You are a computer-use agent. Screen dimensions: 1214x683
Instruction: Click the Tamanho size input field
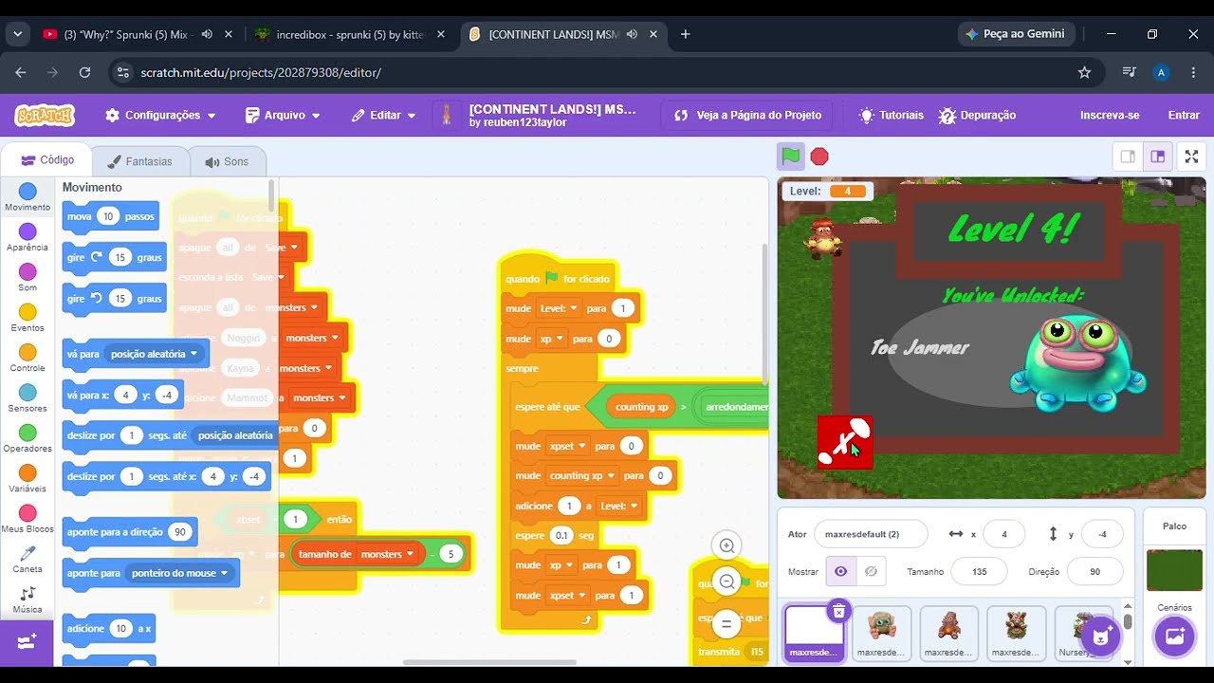click(980, 572)
